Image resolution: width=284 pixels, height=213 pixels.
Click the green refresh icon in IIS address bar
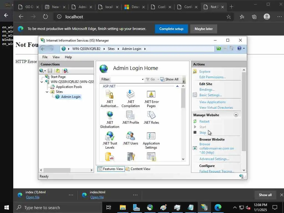click(219, 48)
